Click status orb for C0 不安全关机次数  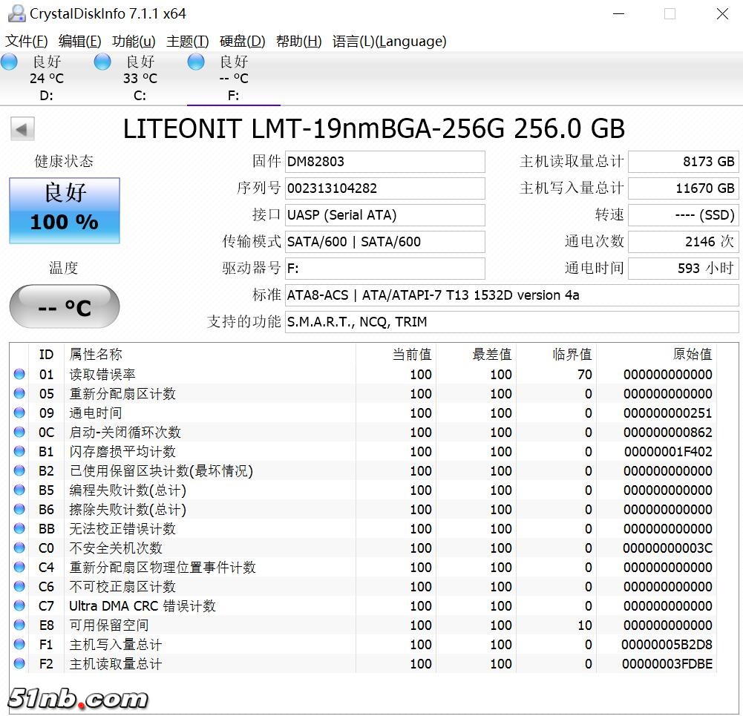(x=19, y=548)
